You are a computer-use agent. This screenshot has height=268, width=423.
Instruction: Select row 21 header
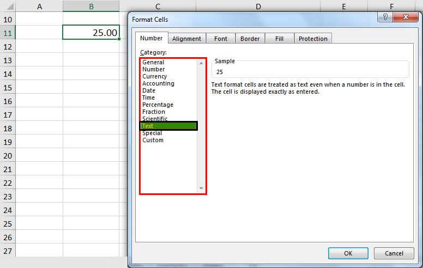coord(8,169)
